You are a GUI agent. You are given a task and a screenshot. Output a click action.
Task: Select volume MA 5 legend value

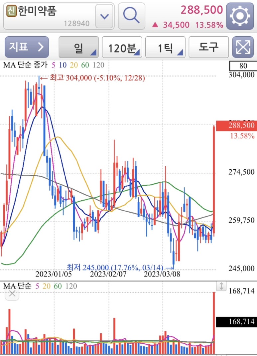37,286
